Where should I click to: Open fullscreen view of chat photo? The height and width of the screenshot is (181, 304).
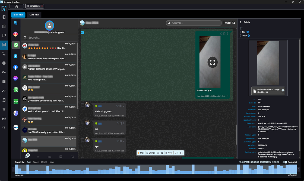coord(213,62)
